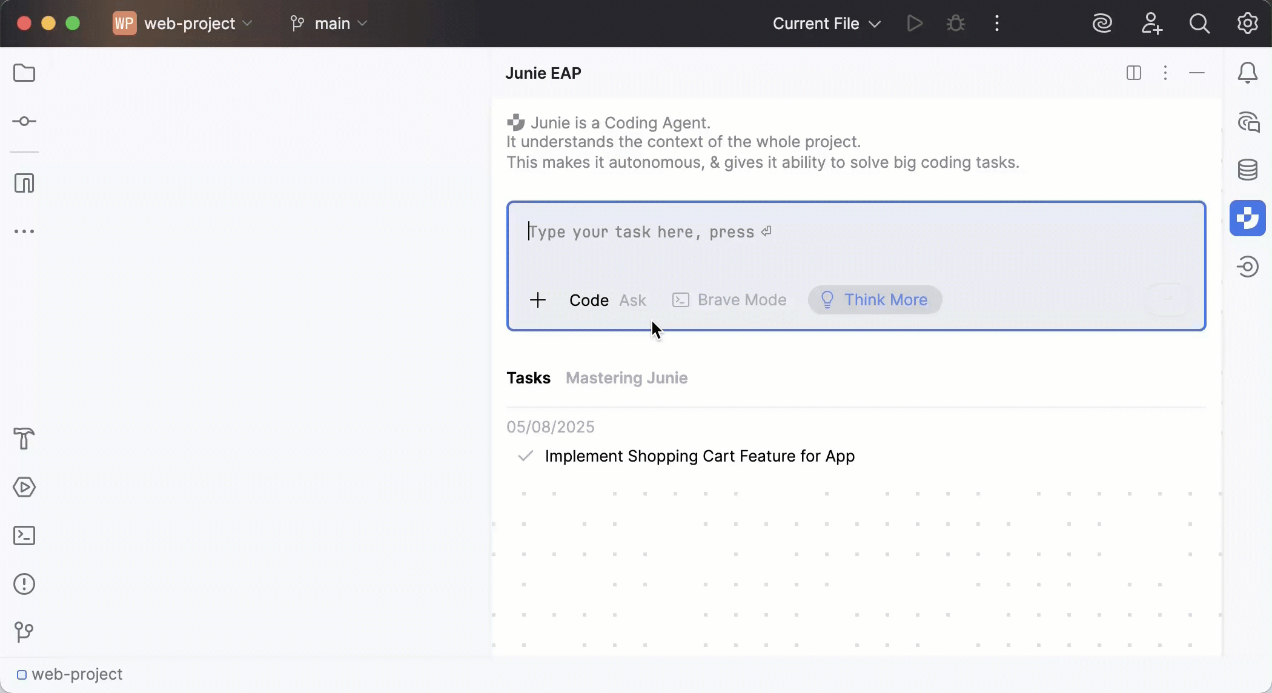Open the Services tool window
The image size is (1272, 693).
pos(24,487)
